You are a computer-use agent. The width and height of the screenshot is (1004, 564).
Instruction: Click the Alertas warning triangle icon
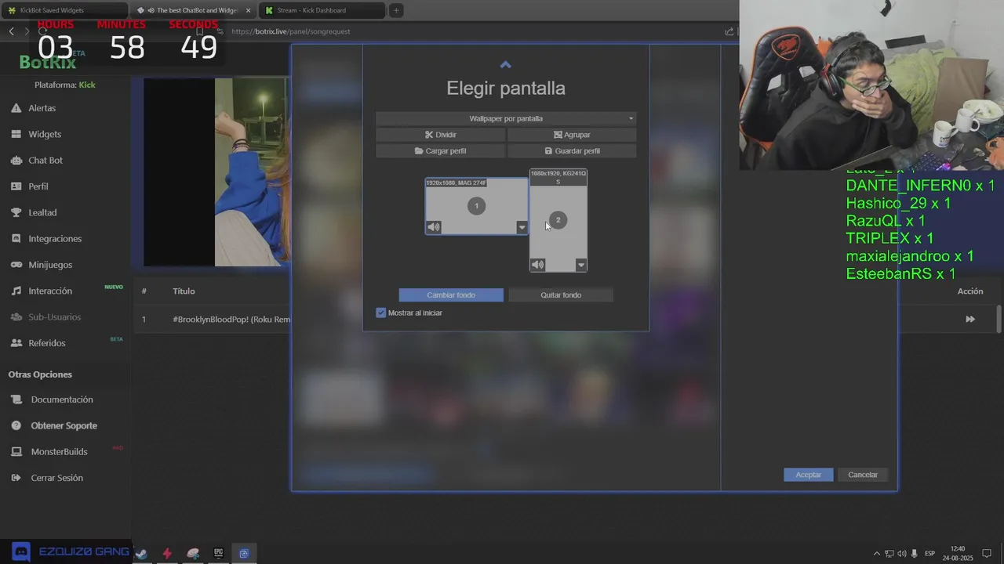[x=16, y=108]
